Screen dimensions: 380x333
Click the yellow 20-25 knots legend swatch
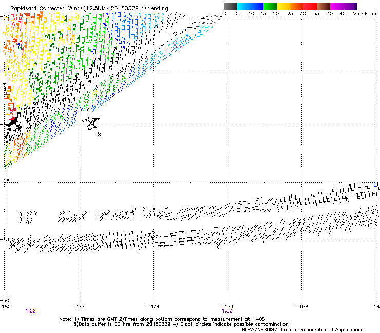(x=283, y=6)
